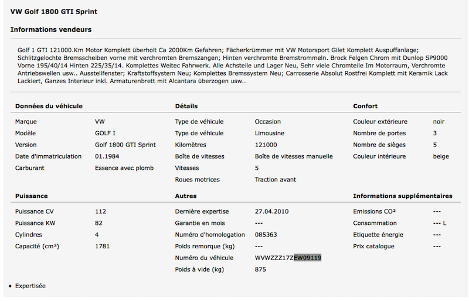Click the 'Etiquette énergie' label
This screenshot has width=469, height=301.
[378, 235]
